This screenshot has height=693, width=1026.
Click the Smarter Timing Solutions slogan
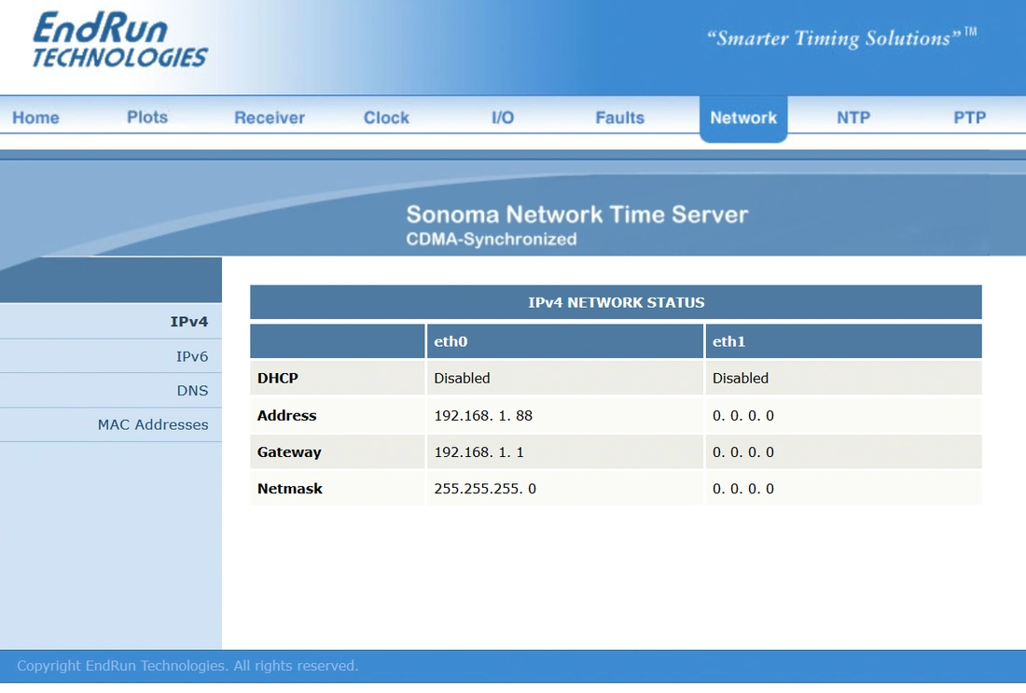click(x=841, y=37)
